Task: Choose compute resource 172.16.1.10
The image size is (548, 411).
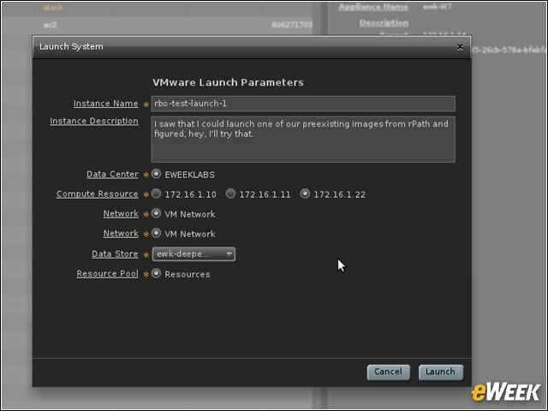Action: (x=156, y=194)
